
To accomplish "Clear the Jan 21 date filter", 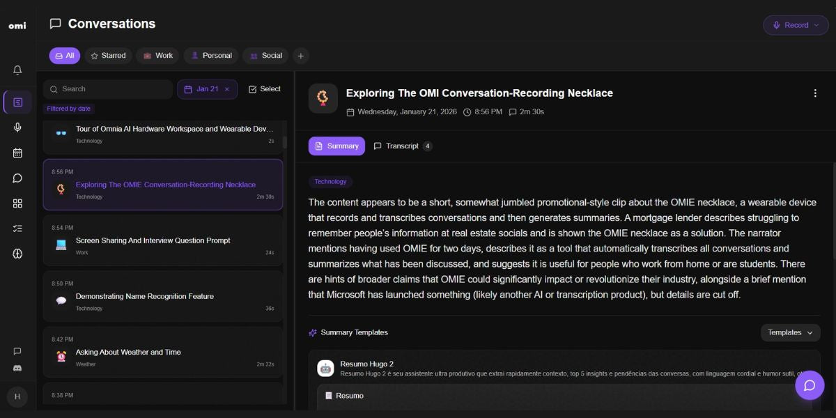I will (x=226, y=89).
